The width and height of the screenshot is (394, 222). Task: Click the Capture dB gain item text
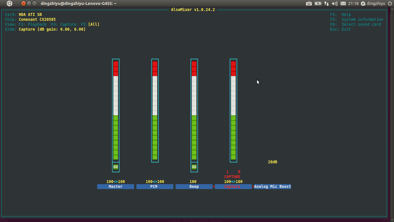(x=52, y=29)
